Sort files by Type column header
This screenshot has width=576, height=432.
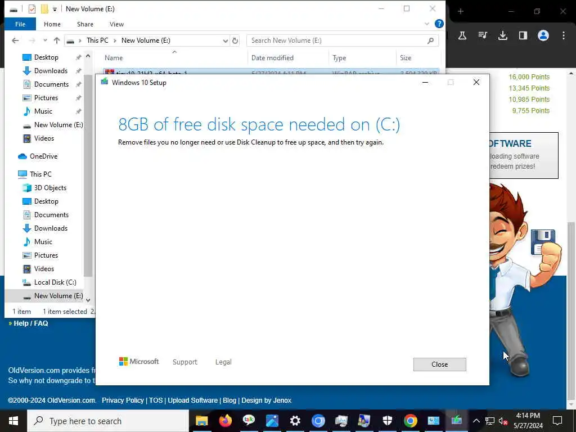coord(339,58)
